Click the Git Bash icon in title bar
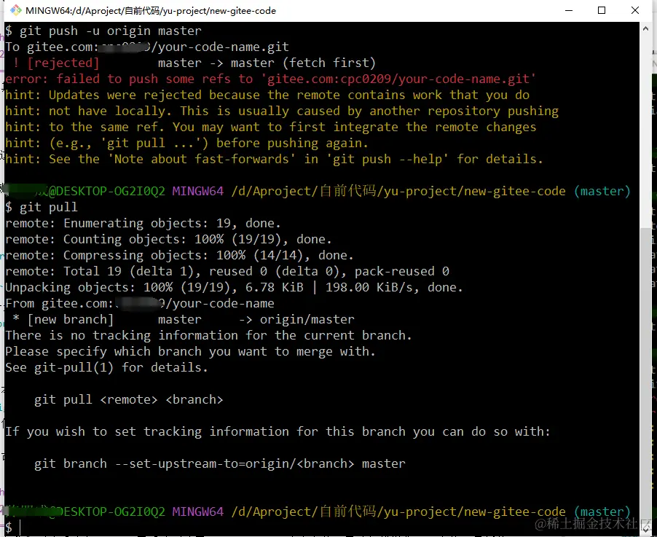The height and width of the screenshot is (537, 657). pos(15,10)
